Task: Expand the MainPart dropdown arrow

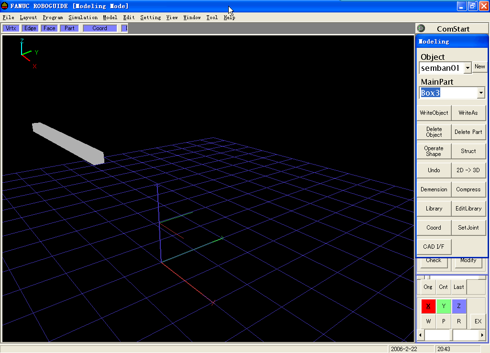Action: point(481,93)
